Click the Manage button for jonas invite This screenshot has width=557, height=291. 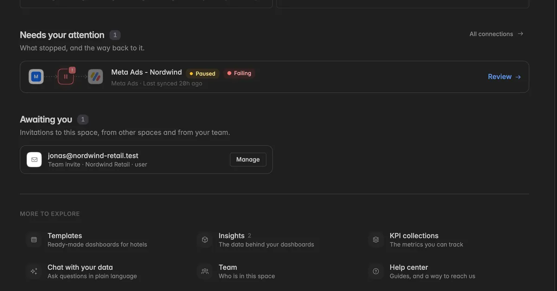[x=248, y=160]
